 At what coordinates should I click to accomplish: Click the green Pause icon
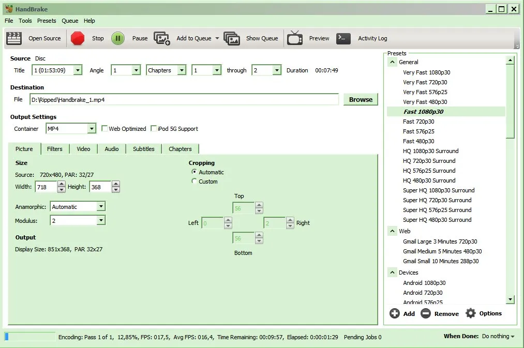(118, 38)
